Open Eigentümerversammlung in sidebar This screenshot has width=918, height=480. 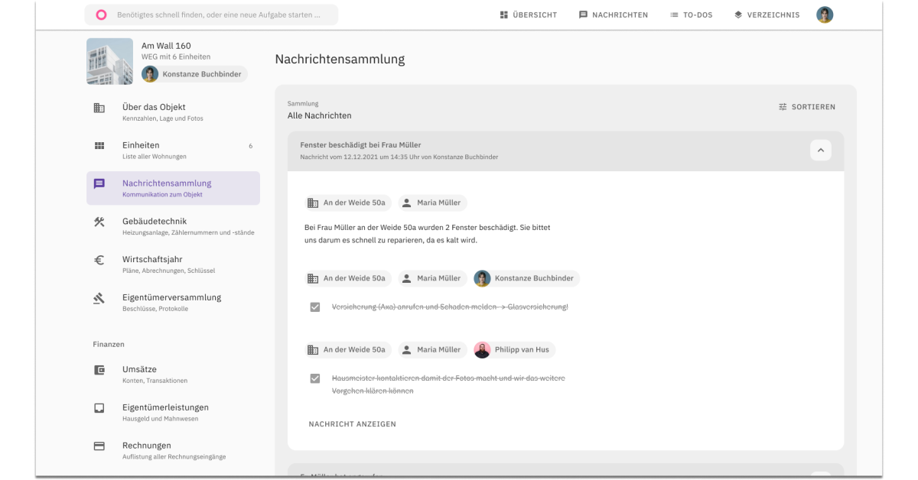(x=173, y=303)
